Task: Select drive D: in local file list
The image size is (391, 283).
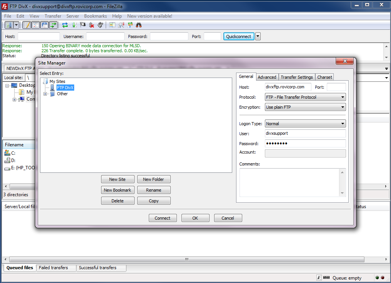Action: pyautogui.click(x=10, y=160)
